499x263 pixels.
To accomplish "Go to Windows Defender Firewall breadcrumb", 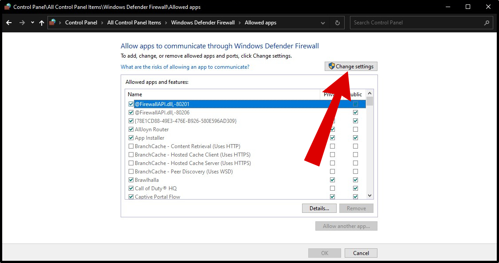I will pyautogui.click(x=203, y=23).
